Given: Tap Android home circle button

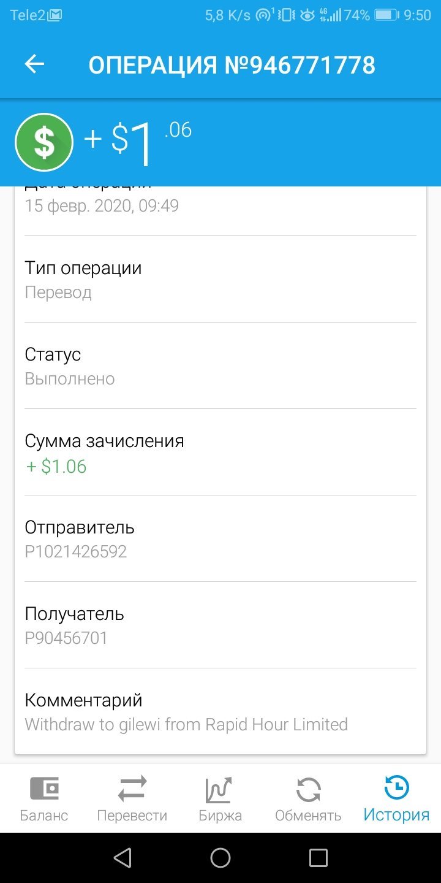Looking at the screenshot, I should [x=221, y=858].
